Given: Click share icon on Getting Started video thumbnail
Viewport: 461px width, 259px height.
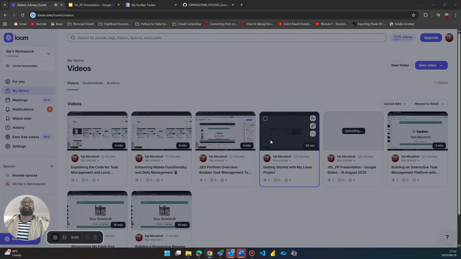Looking at the screenshot, I should [x=313, y=118].
